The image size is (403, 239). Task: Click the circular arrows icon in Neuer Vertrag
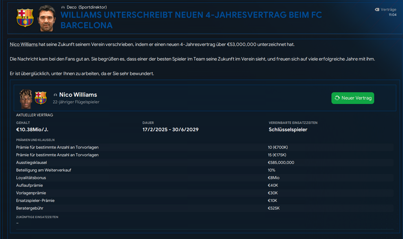coord(337,98)
